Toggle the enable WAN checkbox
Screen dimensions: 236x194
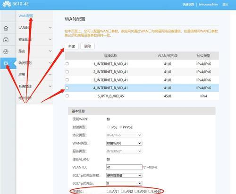[x=108, y=119]
